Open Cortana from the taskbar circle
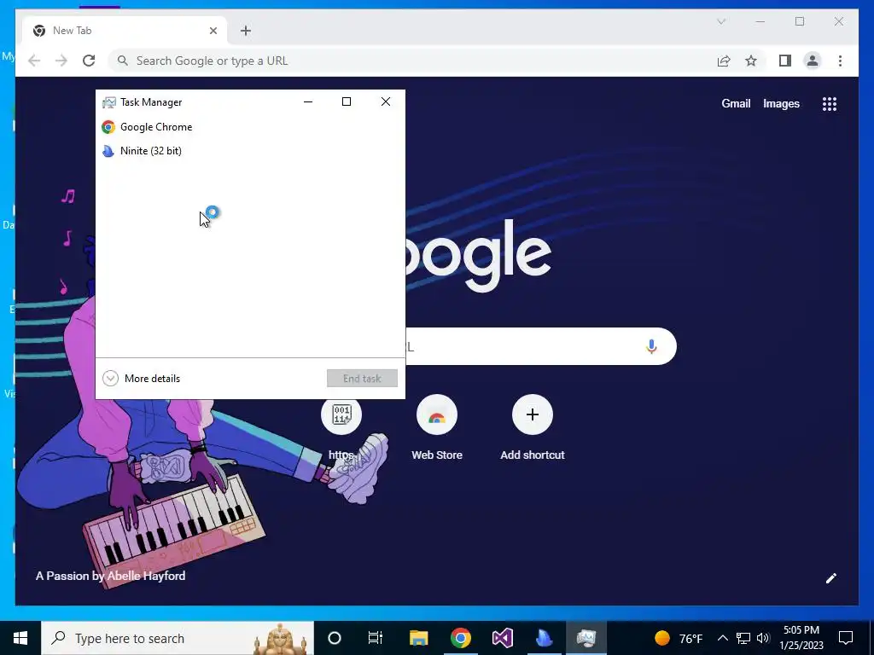The height and width of the screenshot is (655, 874). 335,638
